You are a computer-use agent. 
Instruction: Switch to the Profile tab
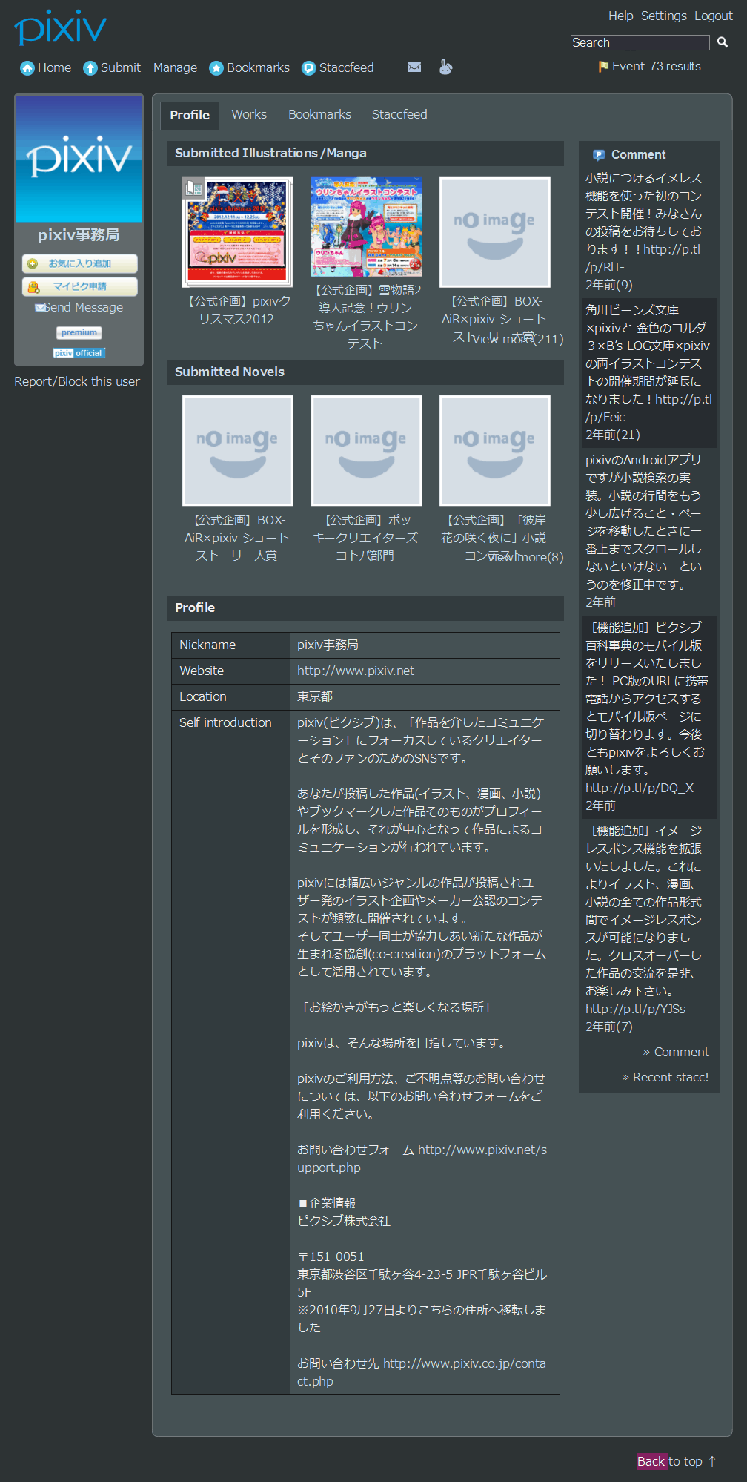coord(190,115)
